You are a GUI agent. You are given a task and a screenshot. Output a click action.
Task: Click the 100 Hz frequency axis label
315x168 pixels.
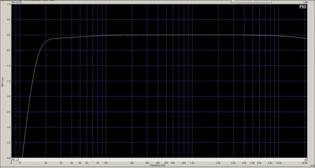[x=106, y=163]
